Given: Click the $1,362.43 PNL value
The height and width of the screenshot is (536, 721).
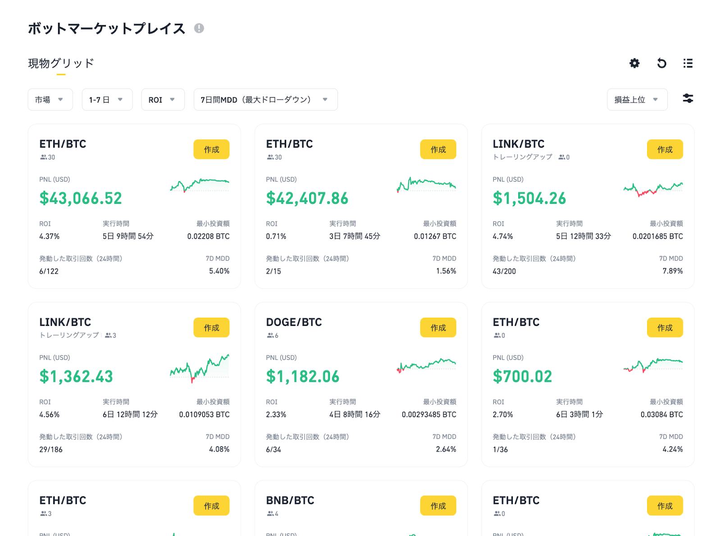Looking at the screenshot, I should (76, 377).
